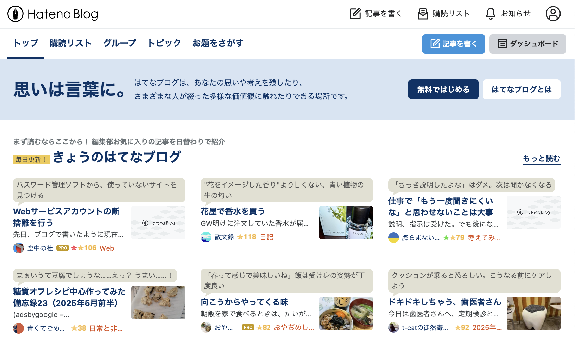Image resolution: width=575 pixels, height=340 pixels.
Task: Click the Hatena Blog pen logo icon
Action: 16,14
